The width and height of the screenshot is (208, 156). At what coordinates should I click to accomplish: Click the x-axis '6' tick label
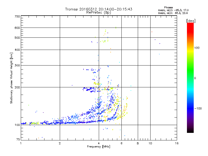click(121, 143)
